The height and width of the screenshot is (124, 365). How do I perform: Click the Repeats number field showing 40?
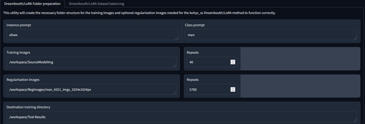pyautogui.click(x=208, y=62)
